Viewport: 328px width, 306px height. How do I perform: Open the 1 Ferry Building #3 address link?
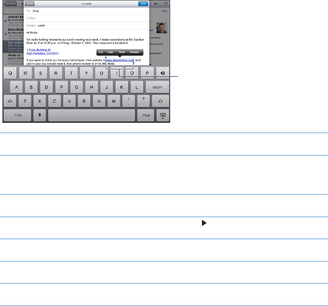pos(39,50)
